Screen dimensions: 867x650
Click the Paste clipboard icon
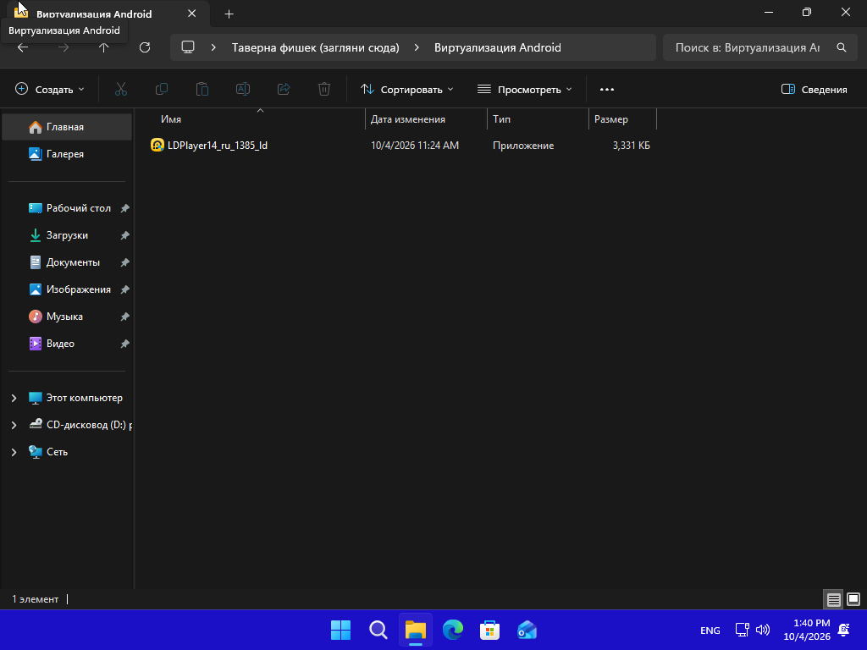tap(202, 89)
